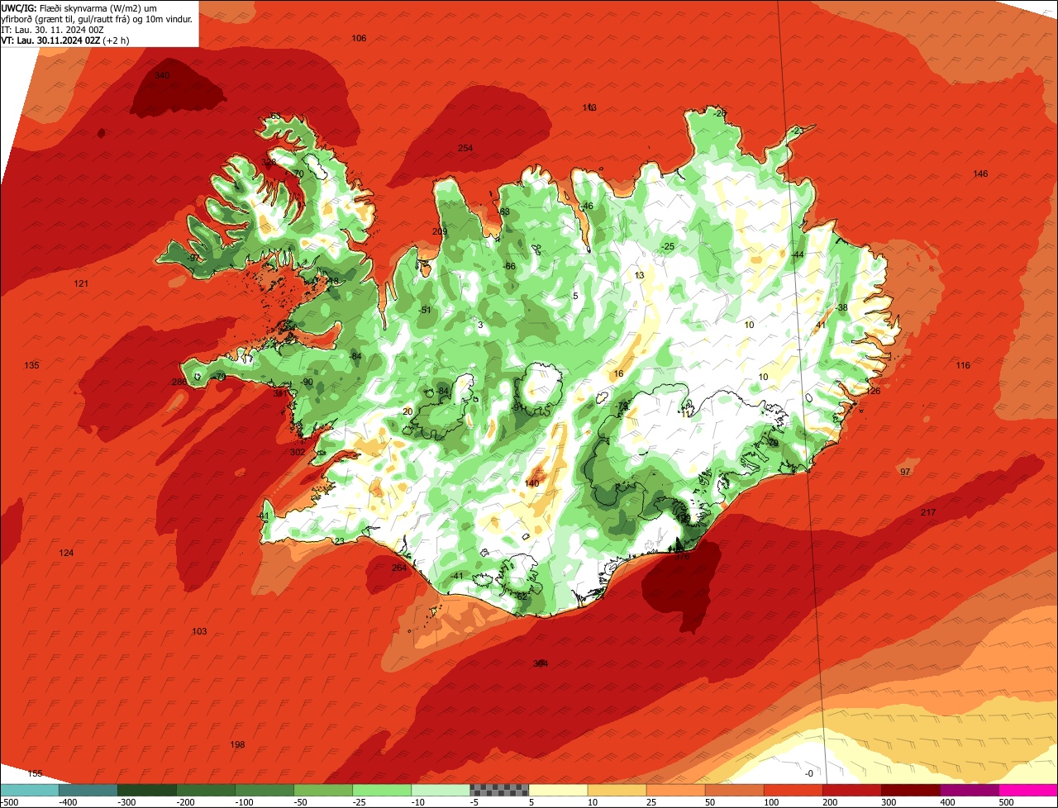Viewport: 1058px width, 808px height.
Task: Click the "-500" legend label
Action: click(10, 801)
